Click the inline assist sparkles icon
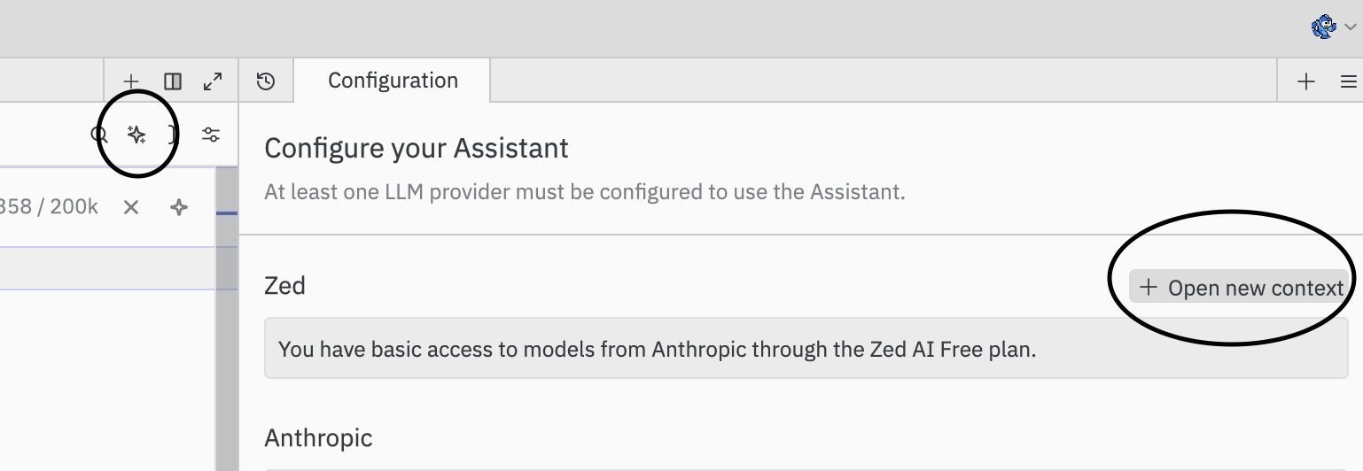1363x471 pixels. coord(136,135)
